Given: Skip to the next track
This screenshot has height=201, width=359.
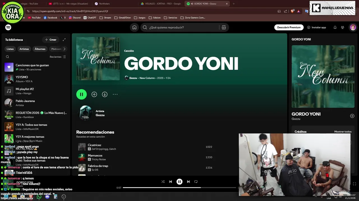Looking at the screenshot, I should click(x=188, y=181).
